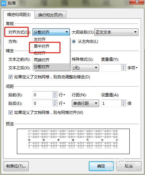Viewport: 145px width, 175px height.
Task: Pick 右对齐 in the alignment list
Action: click(x=51, y=53)
